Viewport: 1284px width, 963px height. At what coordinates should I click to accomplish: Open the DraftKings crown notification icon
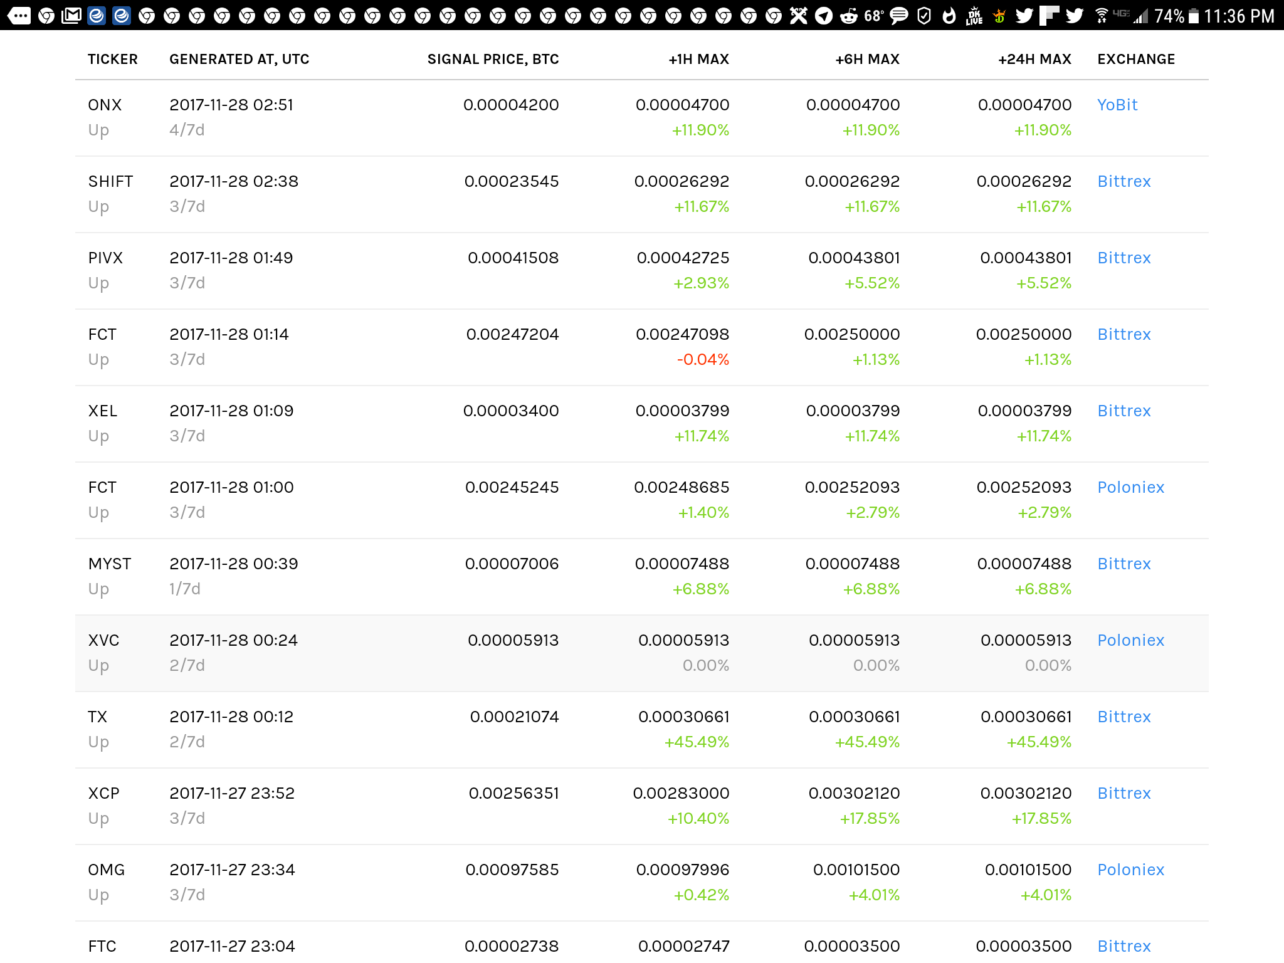point(999,15)
